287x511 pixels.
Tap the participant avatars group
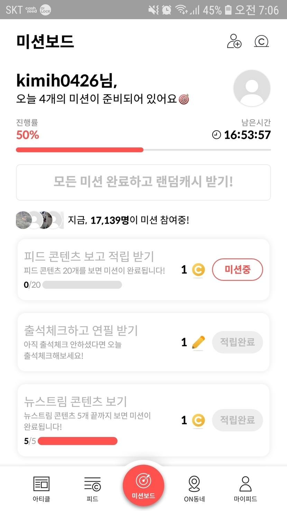coord(39,220)
